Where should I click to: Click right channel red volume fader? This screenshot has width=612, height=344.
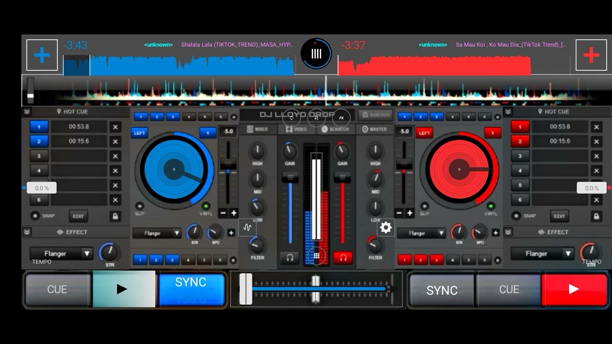342,179
